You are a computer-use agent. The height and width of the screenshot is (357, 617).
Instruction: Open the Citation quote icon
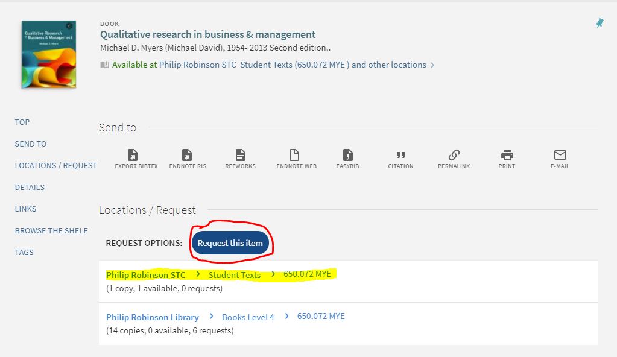[400, 156]
